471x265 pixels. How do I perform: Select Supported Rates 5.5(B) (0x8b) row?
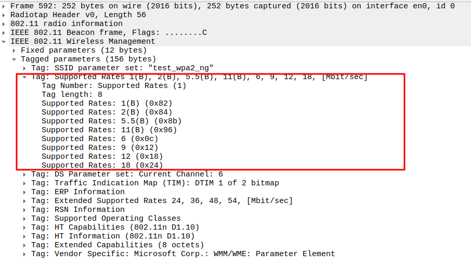pos(111,121)
